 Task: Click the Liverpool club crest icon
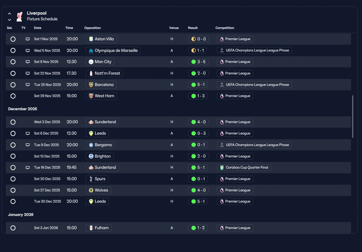19,16
